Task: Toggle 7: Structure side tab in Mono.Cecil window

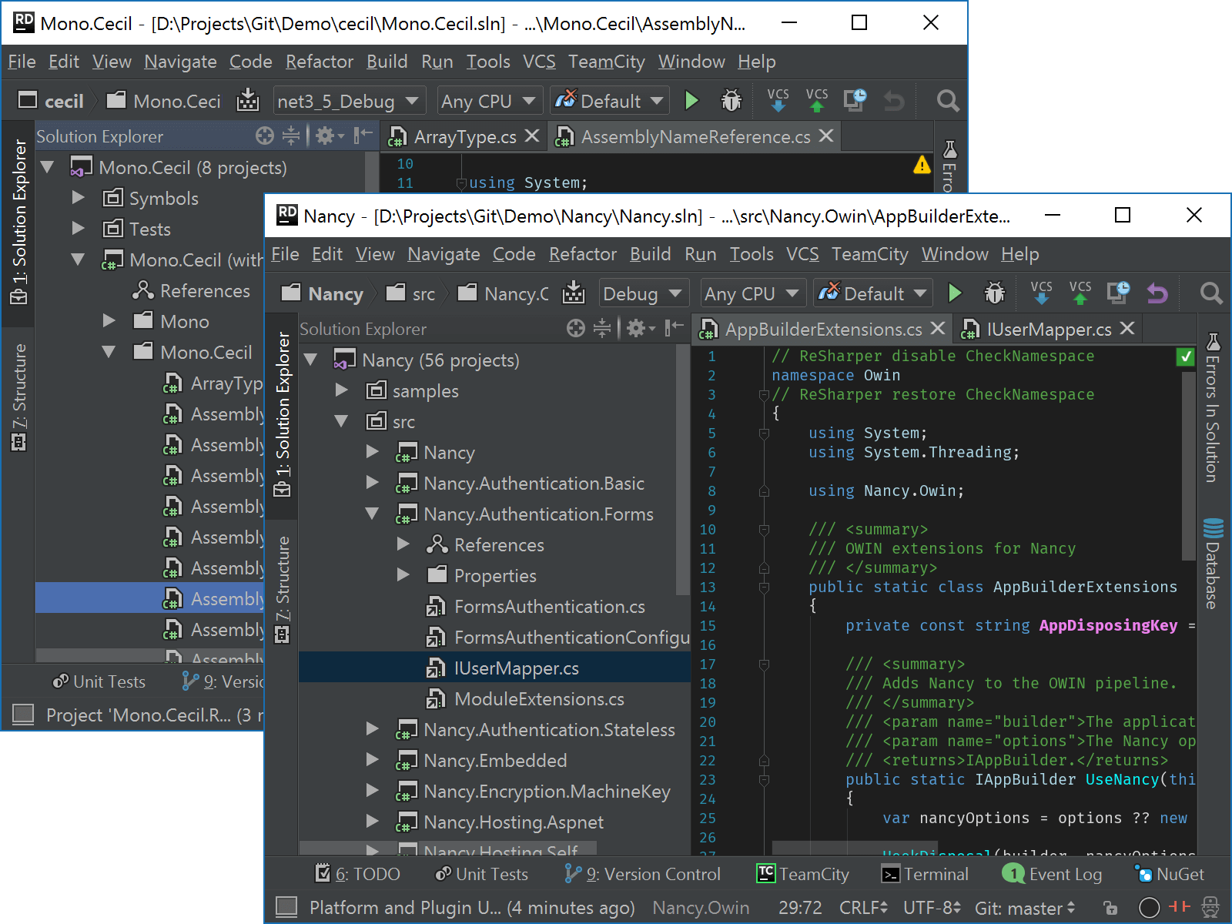Action: click(19, 397)
